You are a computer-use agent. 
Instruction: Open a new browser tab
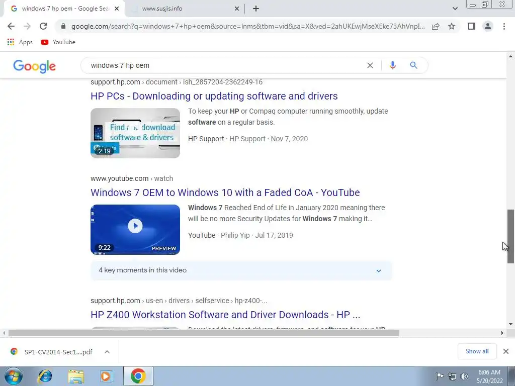(x=256, y=9)
